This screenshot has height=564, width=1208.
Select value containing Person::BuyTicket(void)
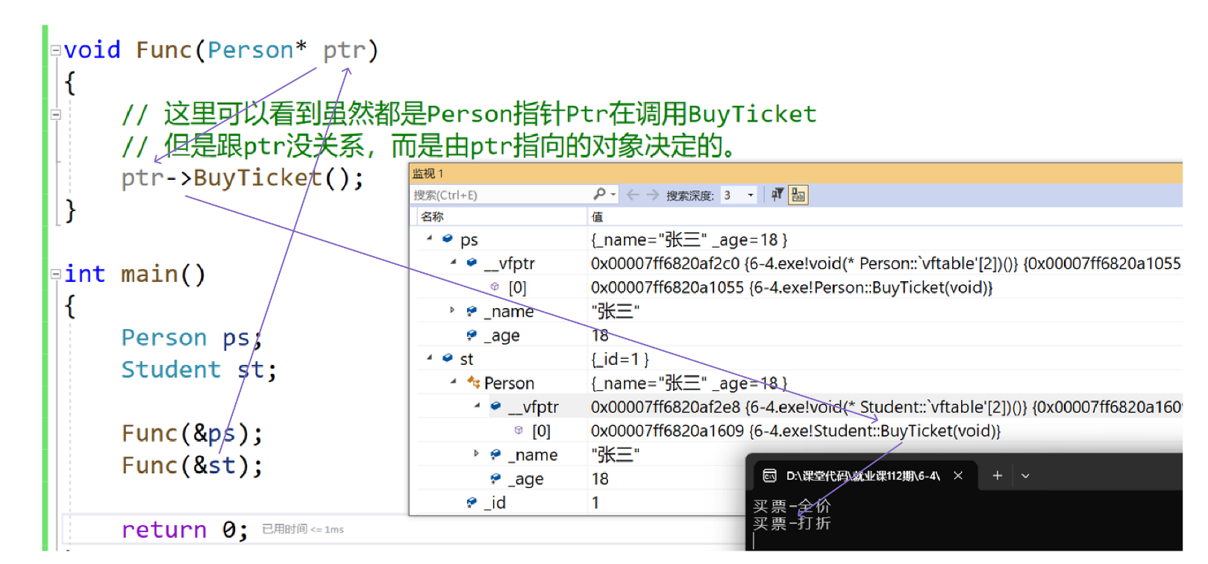point(792,287)
